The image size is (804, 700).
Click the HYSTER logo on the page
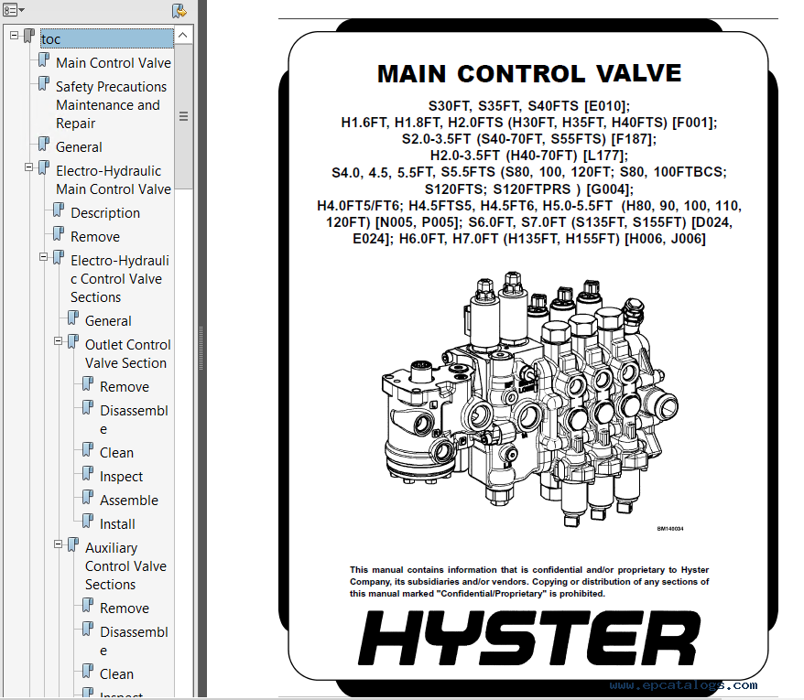[x=529, y=638]
